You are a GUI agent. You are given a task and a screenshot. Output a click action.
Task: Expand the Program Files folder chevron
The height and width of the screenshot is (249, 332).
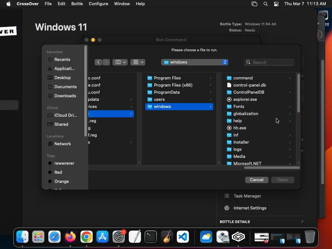(210, 78)
